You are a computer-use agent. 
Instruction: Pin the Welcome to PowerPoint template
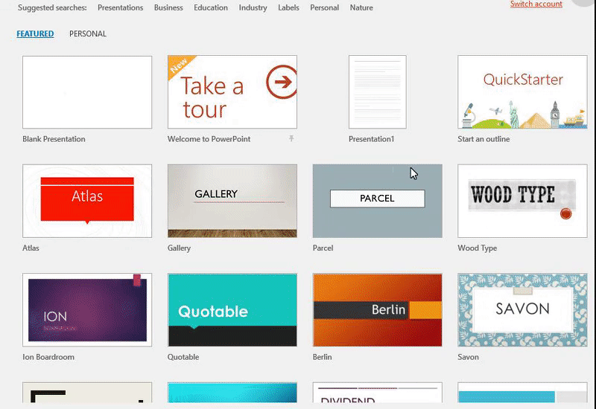291,139
